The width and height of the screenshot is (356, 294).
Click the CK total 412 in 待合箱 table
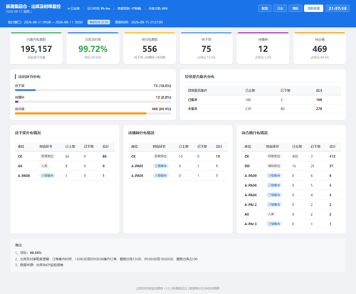[333, 157]
